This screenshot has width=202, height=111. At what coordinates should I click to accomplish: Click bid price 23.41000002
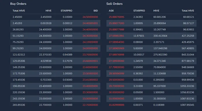[x=90, y=80]
